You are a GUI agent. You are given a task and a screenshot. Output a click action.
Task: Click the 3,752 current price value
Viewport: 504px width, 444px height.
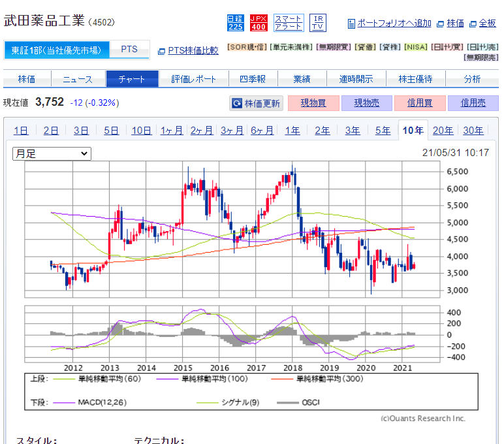coord(50,102)
